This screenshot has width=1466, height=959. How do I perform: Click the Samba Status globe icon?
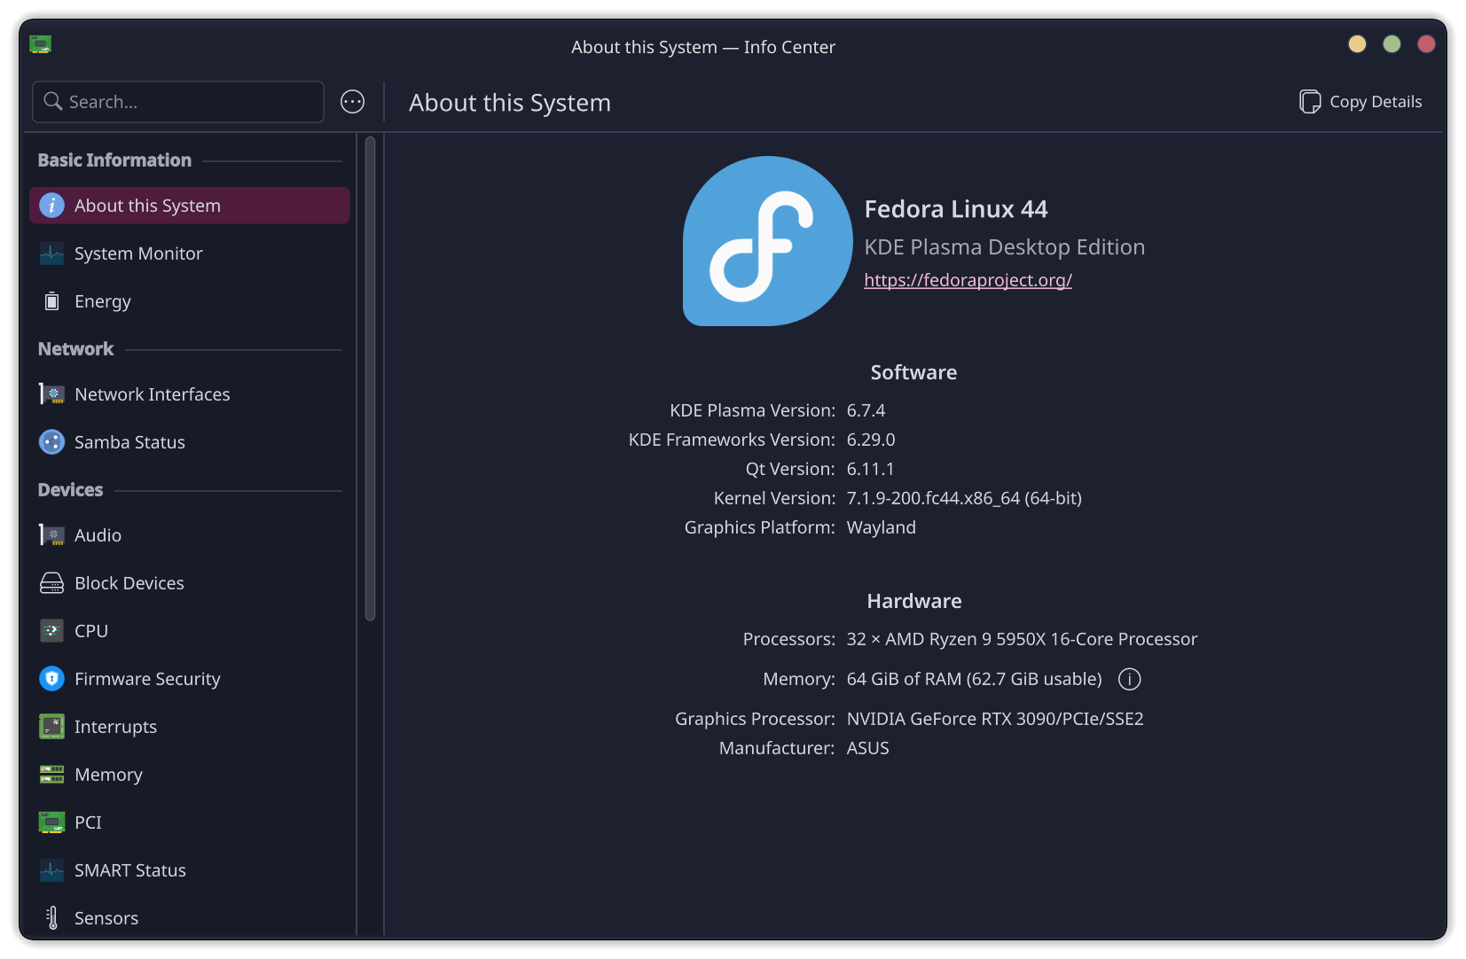click(x=51, y=441)
